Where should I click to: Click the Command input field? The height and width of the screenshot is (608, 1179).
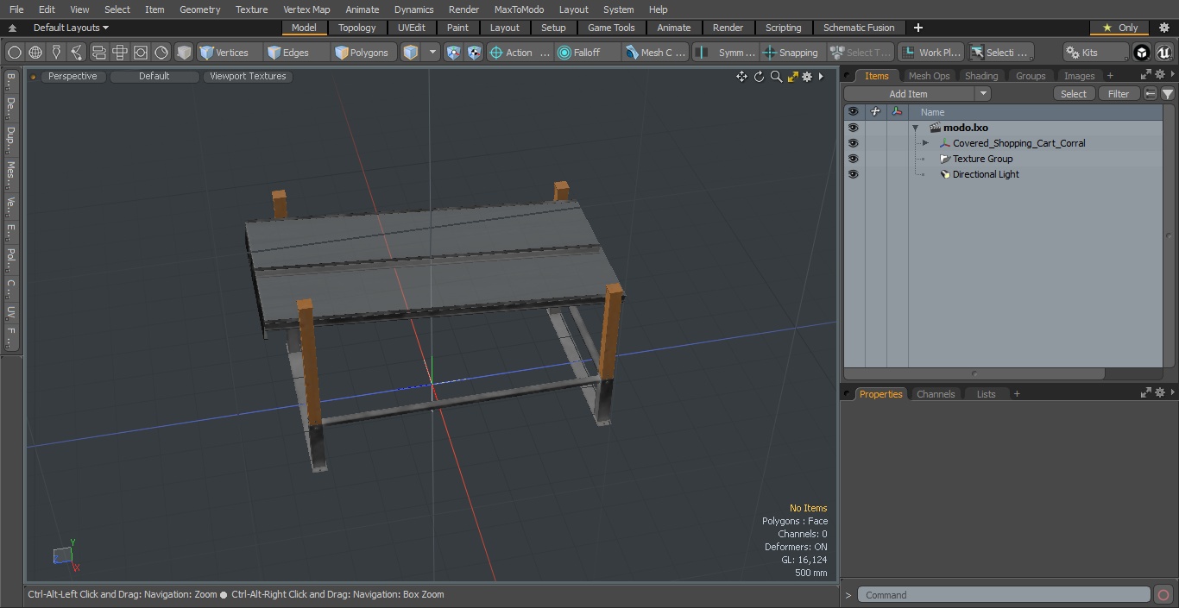(x=1004, y=595)
